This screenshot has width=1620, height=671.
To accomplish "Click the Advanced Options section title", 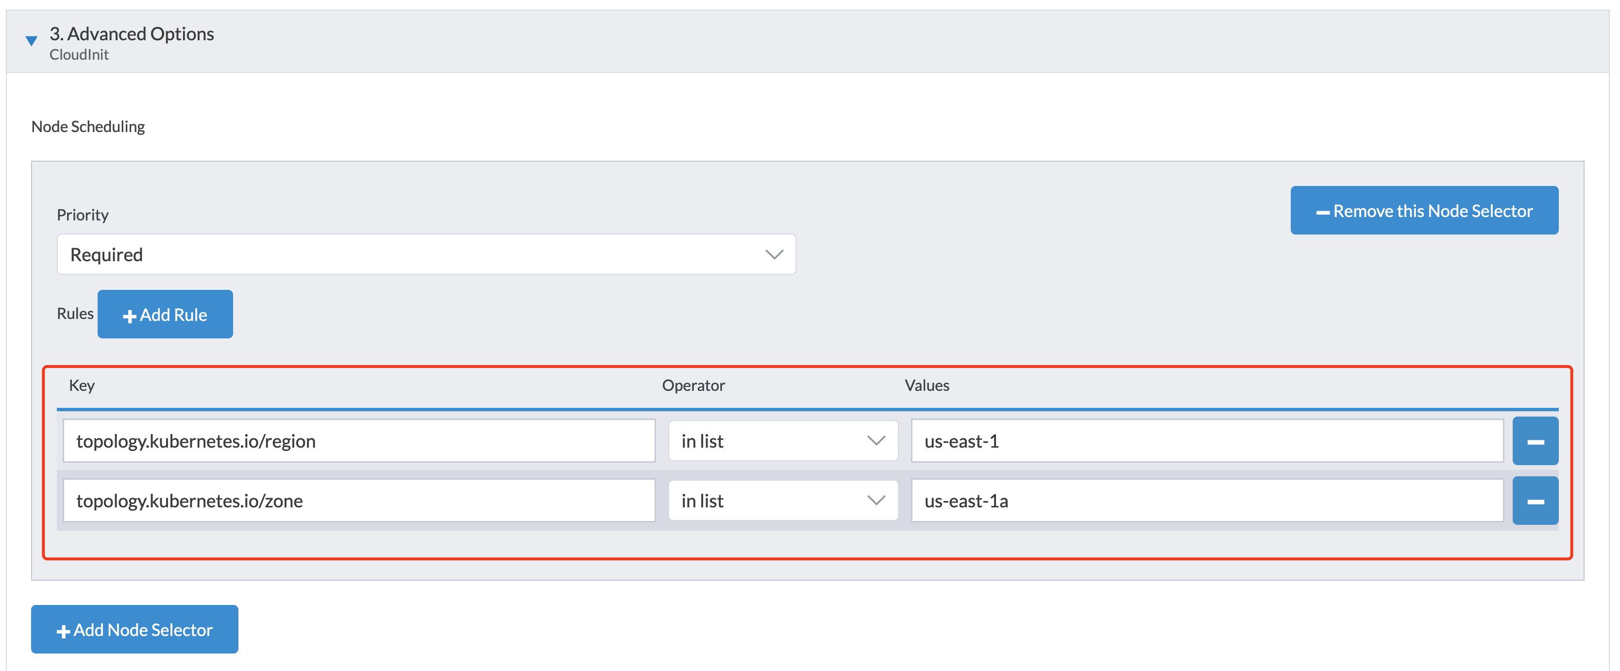I will click(132, 34).
